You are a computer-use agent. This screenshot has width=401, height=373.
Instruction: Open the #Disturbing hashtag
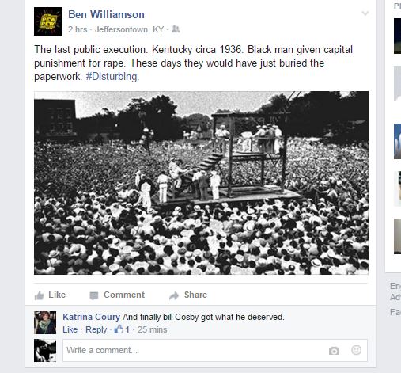tap(112, 77)
